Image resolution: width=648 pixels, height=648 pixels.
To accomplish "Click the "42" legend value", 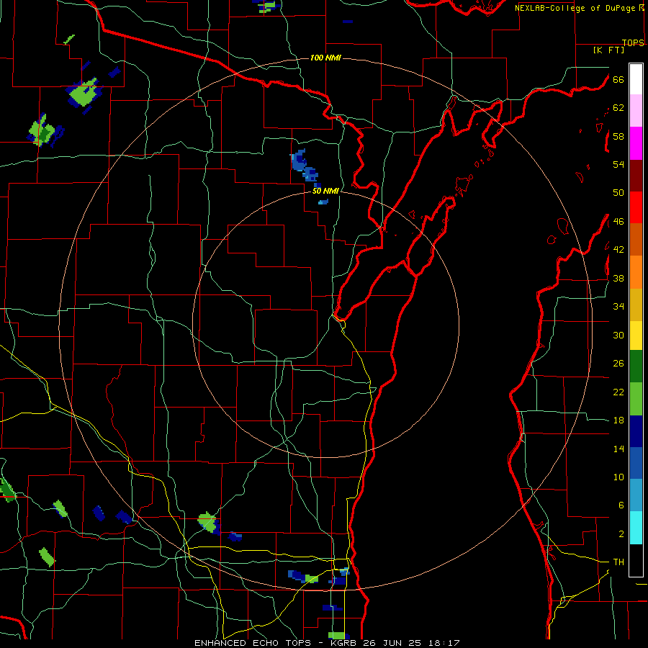I will click(x=618, y=250).
